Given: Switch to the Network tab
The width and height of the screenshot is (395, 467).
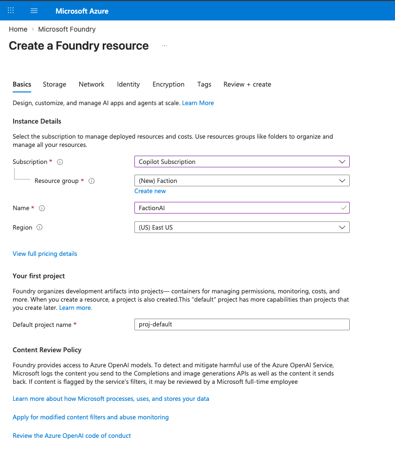Looking at the screenshot, I should pyautogui.click(x=92, y=84).
